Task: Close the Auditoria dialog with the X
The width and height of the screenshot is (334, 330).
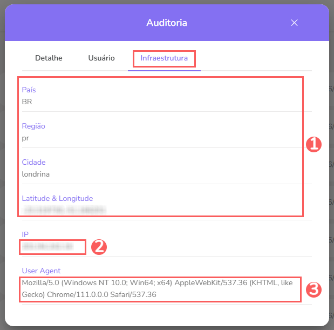Action: coord(294,23)
